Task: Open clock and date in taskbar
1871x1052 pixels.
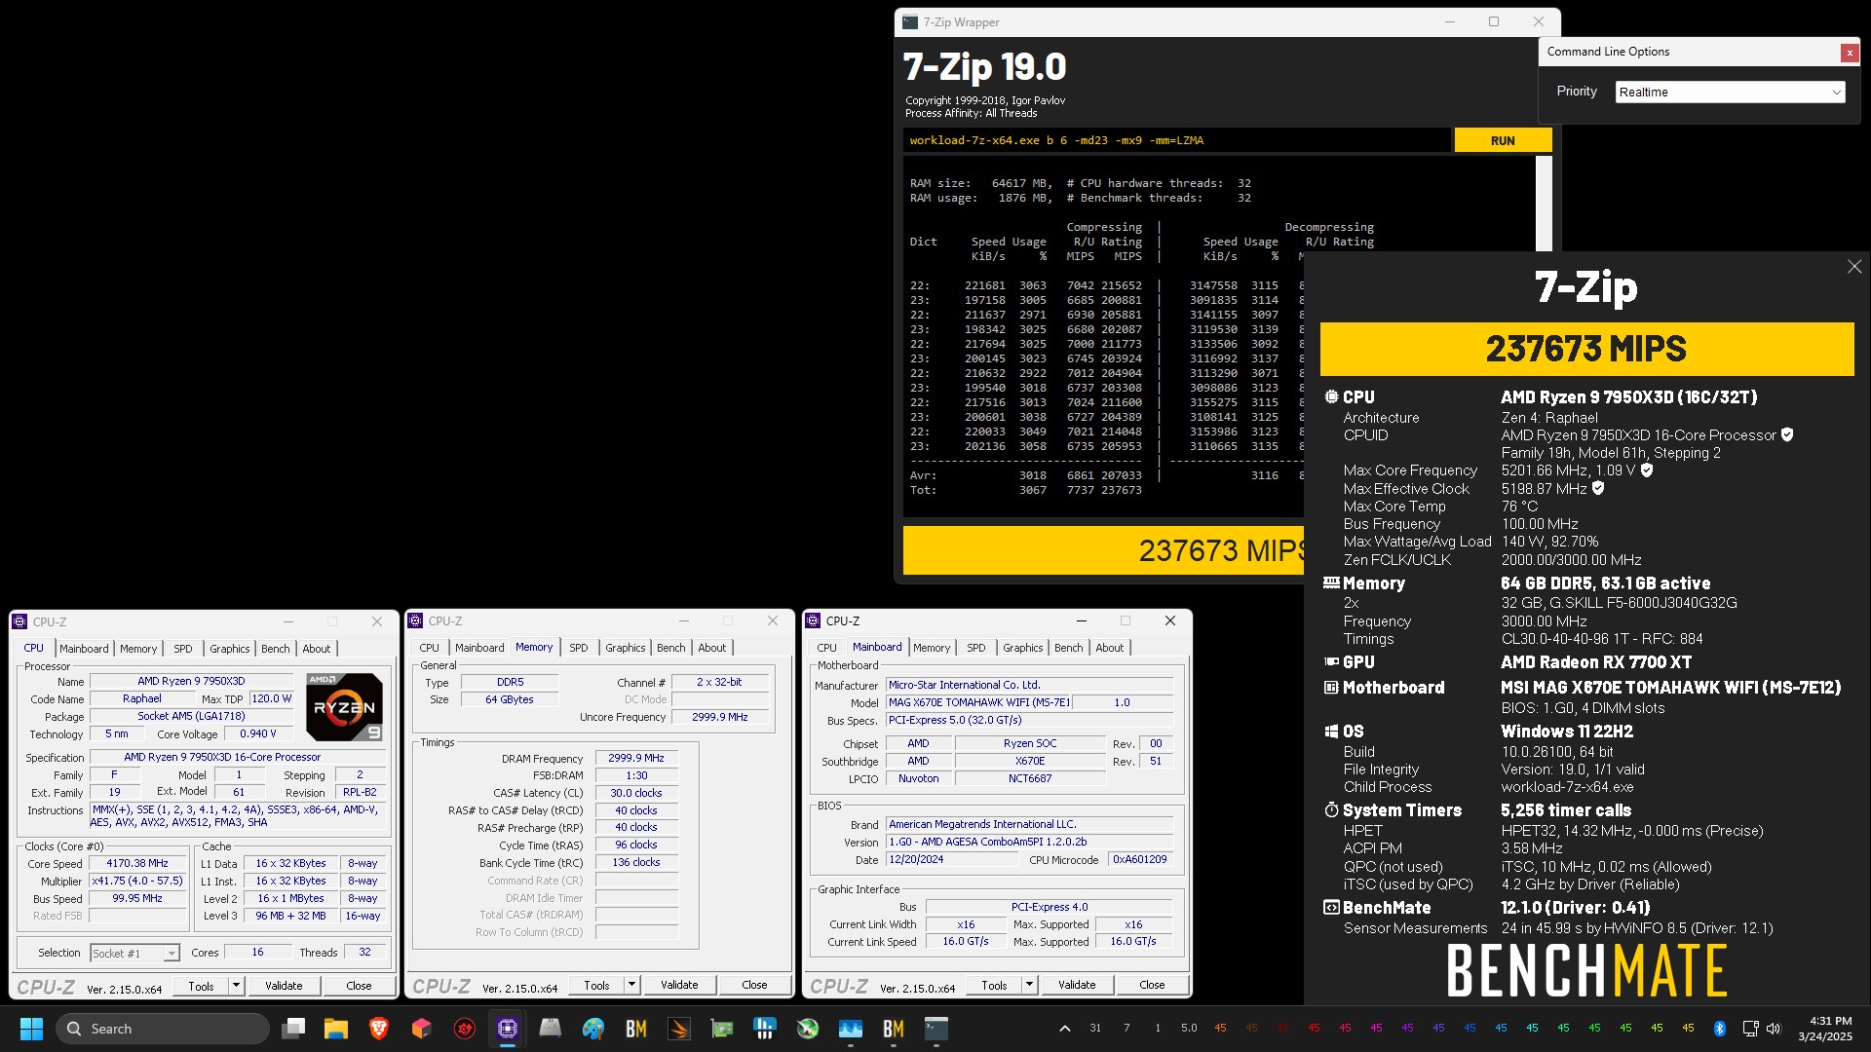Action: pos(1824,1029)
